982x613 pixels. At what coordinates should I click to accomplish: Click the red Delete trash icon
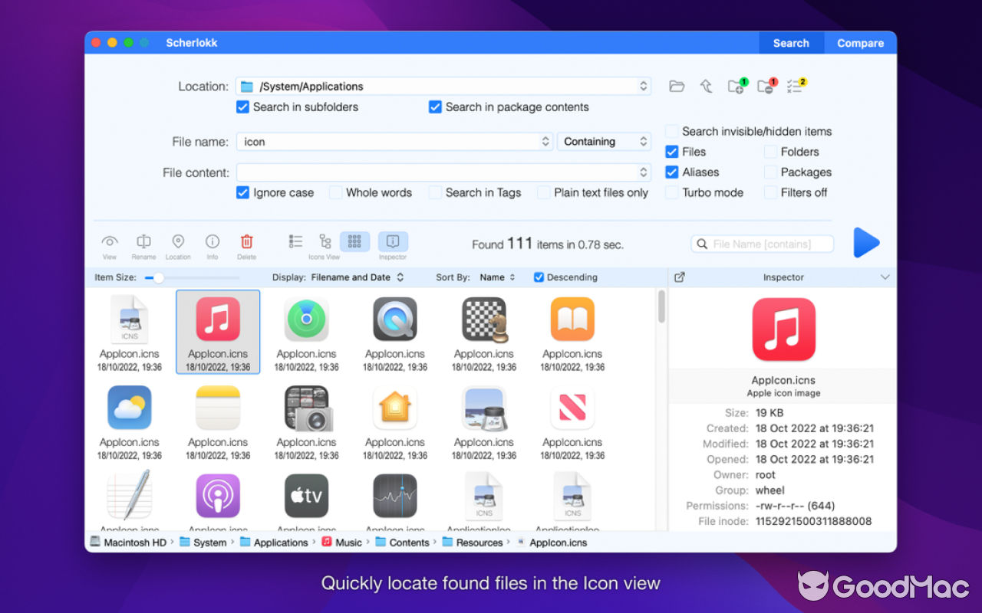tap(247, 240)
